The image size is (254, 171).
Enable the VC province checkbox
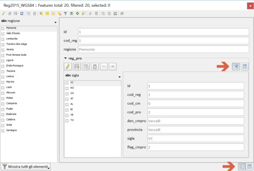66,82
